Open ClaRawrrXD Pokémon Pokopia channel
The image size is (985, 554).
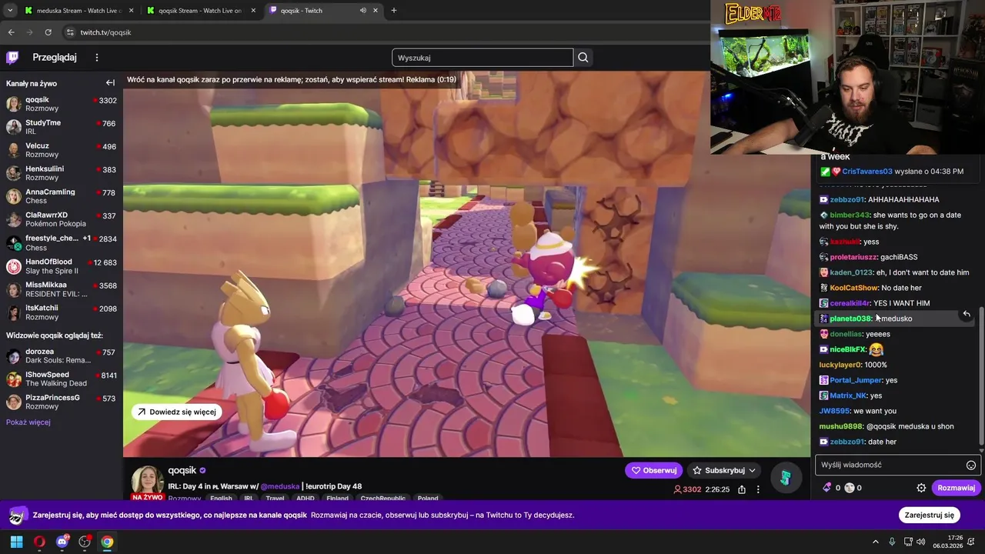(x=62, y=219)
